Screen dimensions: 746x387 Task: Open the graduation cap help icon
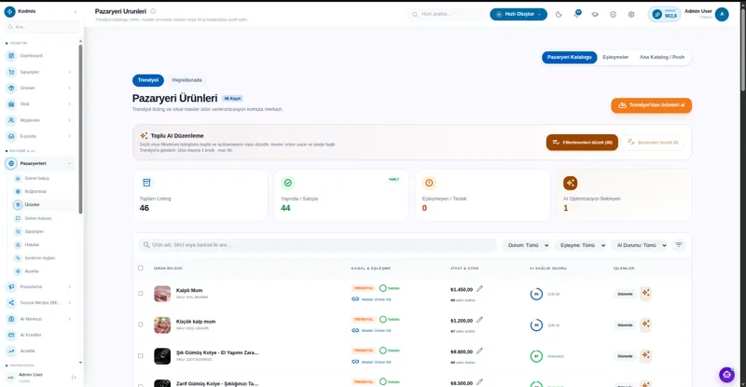(595, 14)
